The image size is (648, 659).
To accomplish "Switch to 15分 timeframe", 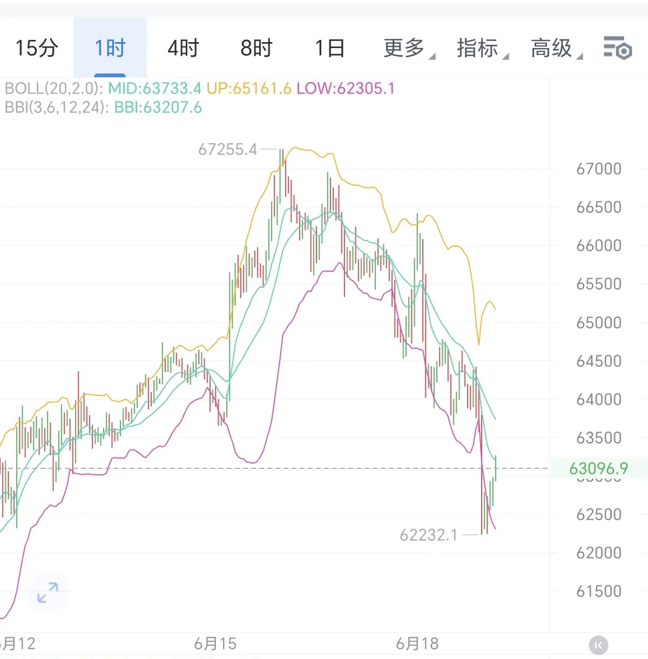I will click(36, 48).
